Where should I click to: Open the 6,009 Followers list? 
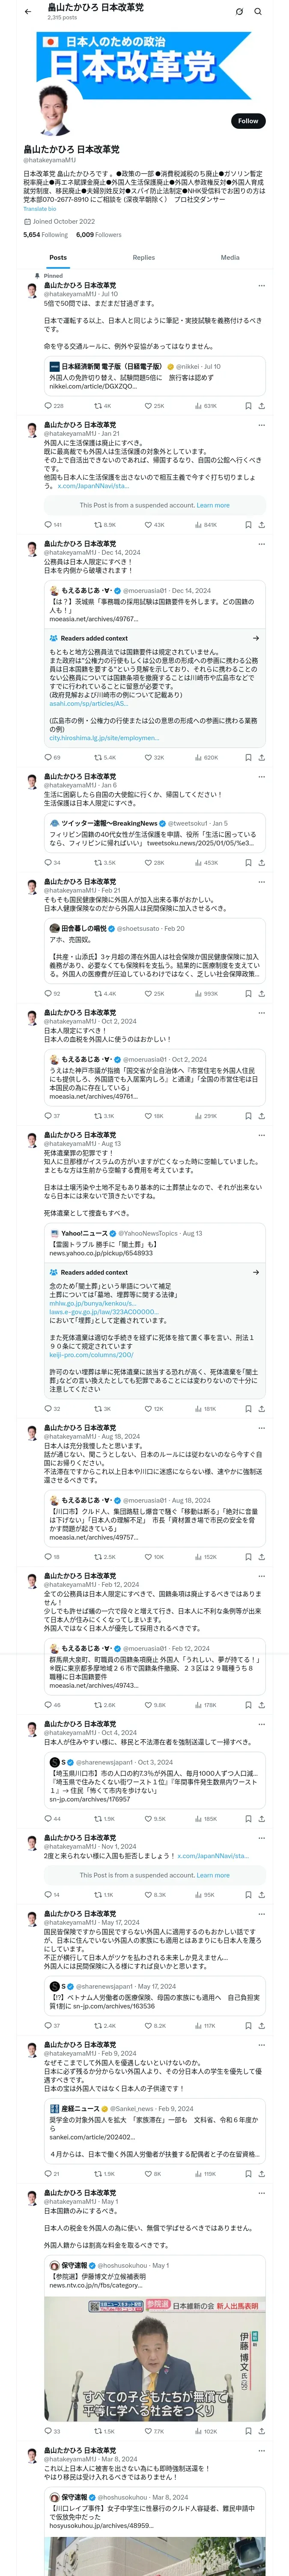click(98, 234)
